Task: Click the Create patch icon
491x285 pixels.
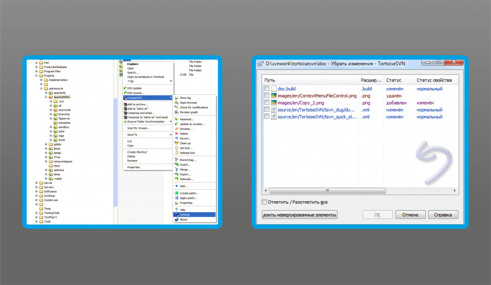Action: tap(176, 193)
